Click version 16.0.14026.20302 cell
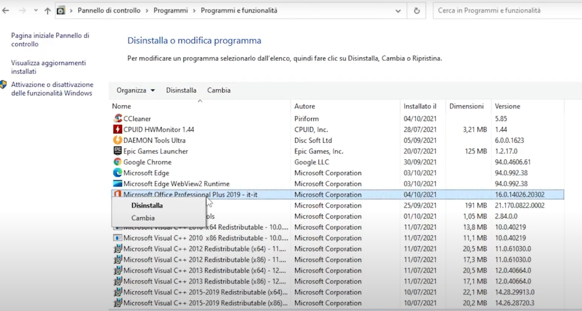582x311 pixels. point(519,194)
